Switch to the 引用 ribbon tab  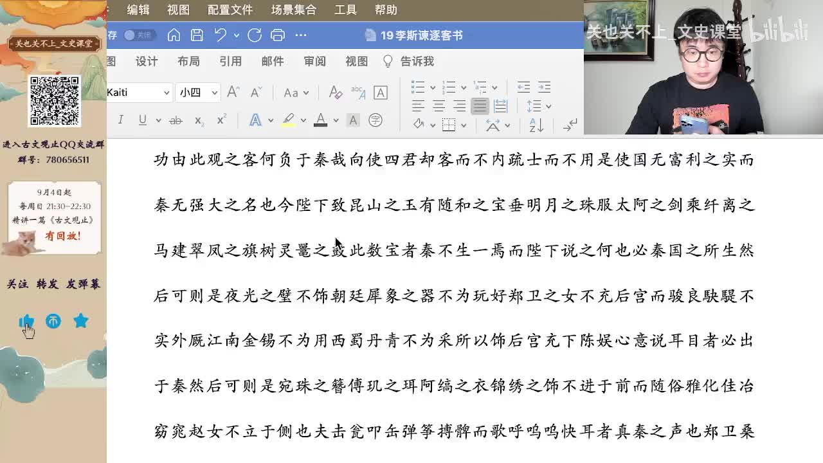(230, 61)
